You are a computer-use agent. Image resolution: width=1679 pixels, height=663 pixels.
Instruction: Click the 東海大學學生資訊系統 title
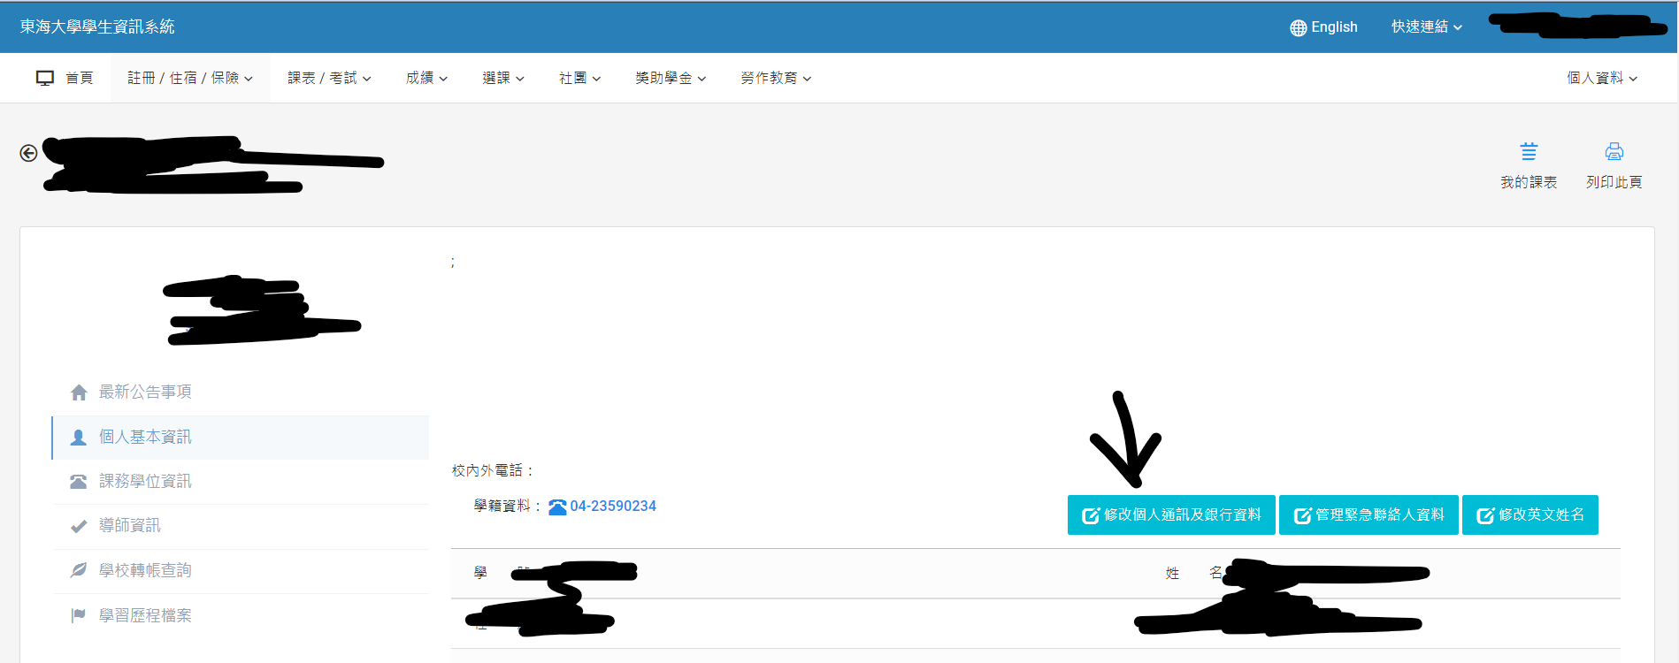(x=97, y=27)
